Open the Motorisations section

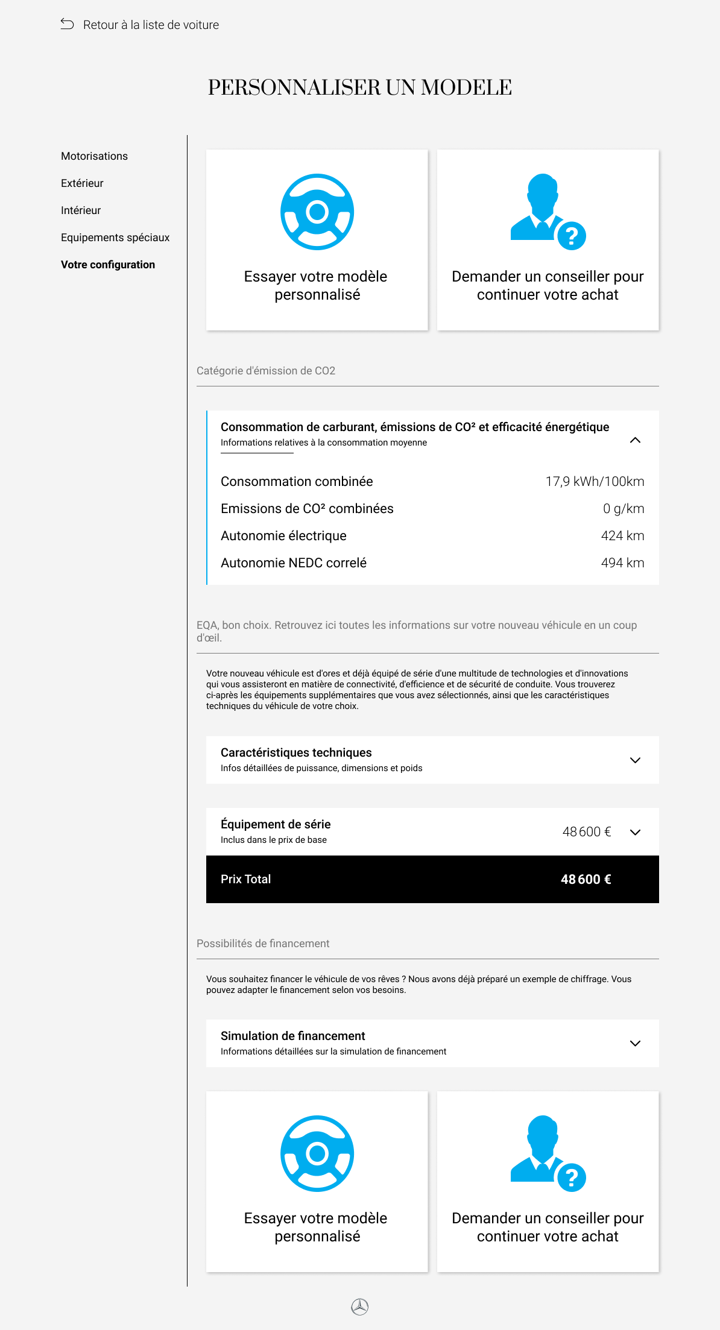click(x=94, y=156)
